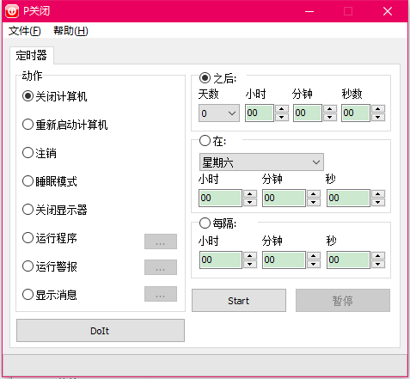410x379 pixels.
Task: Choose the 睡眠模式 action
Action: point(50,181)
